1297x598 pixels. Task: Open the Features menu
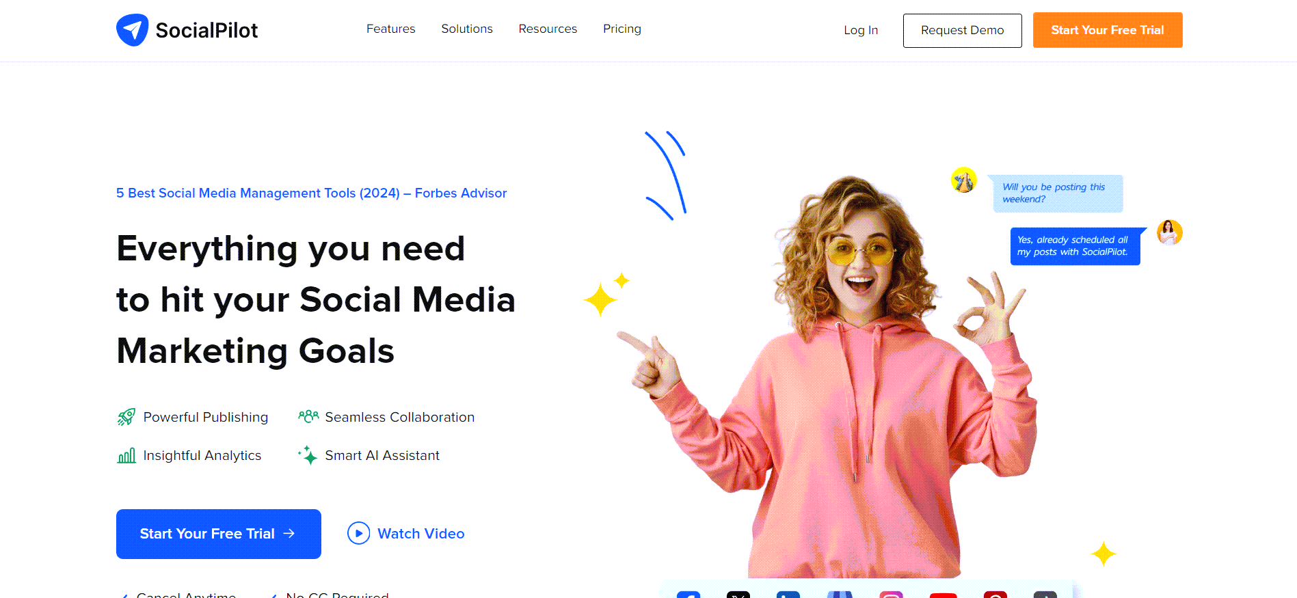(390, 29)
